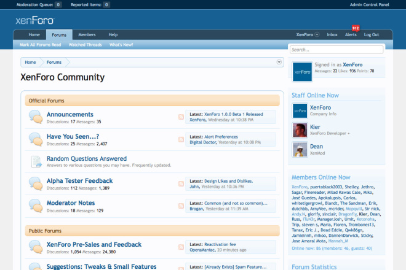Image resolution: width=406 pixels, height=270 pixels.
Task: Open the Announcements forum title
Action: click(70, 114)
